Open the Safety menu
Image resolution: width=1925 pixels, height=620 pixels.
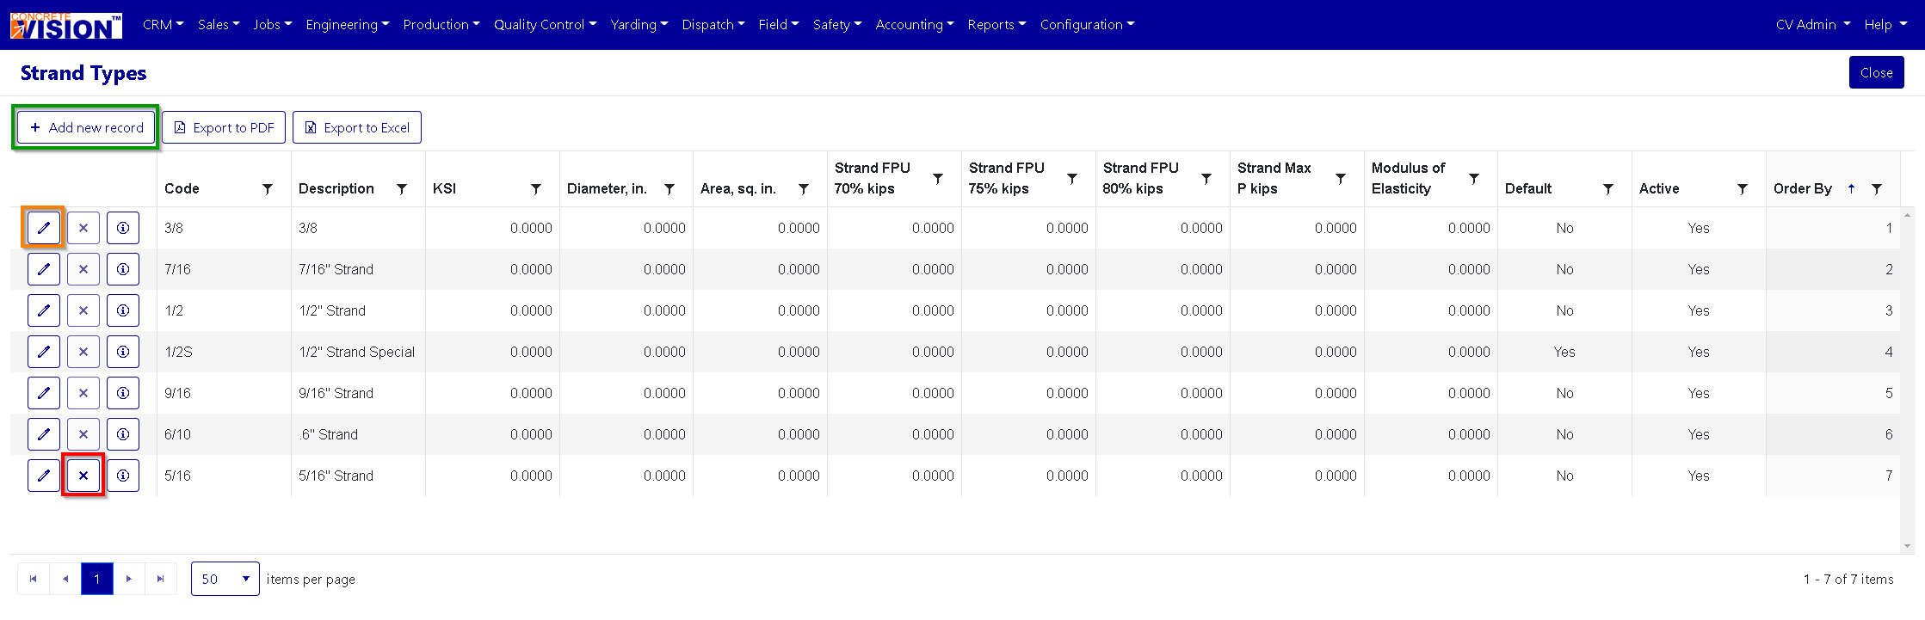tap(837, 24)
